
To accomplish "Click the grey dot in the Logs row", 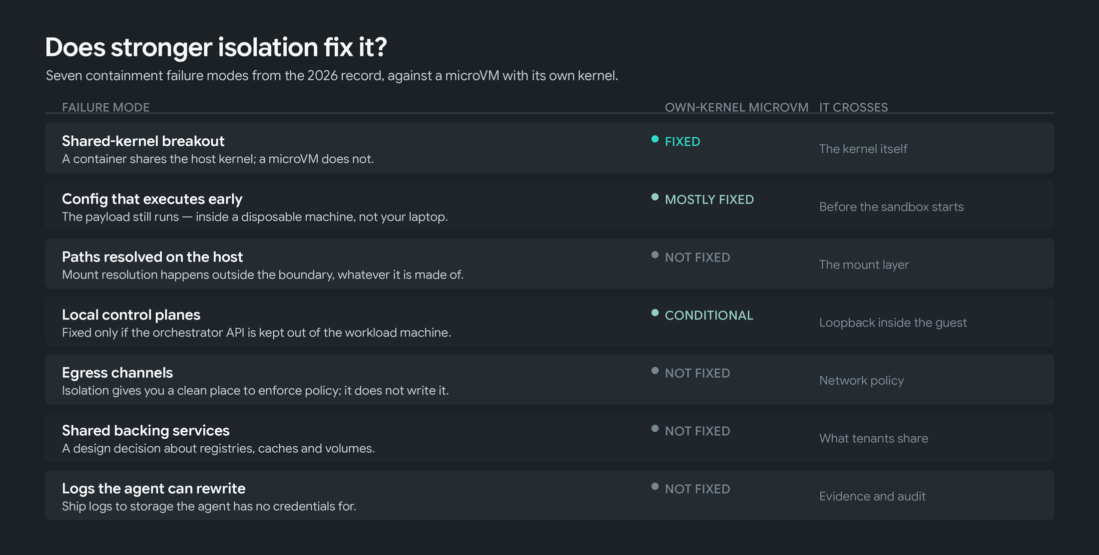I will coord(655,487).
